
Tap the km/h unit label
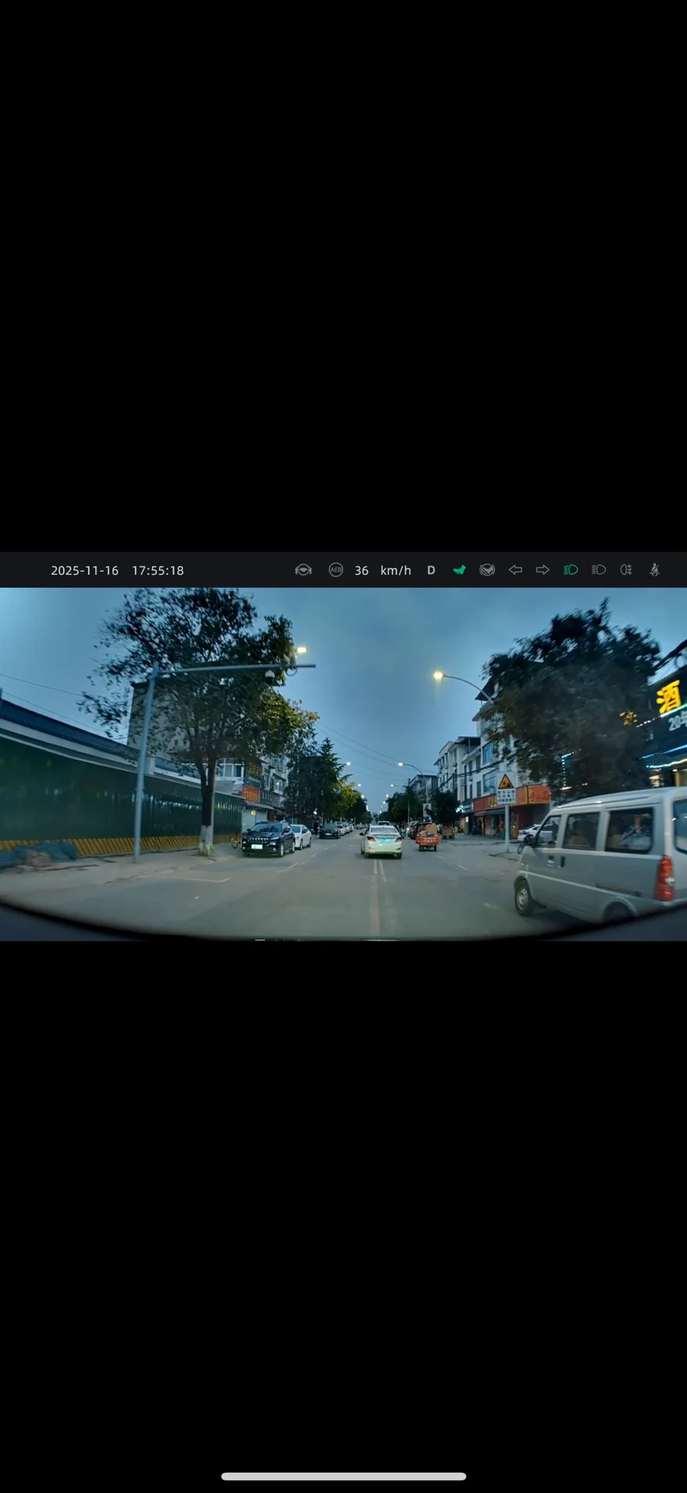coord(396,571)
